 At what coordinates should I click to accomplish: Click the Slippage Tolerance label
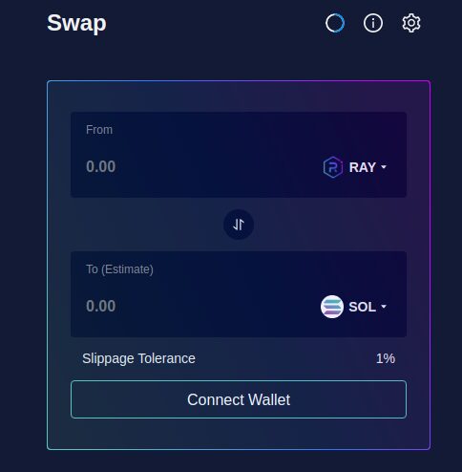138,358
